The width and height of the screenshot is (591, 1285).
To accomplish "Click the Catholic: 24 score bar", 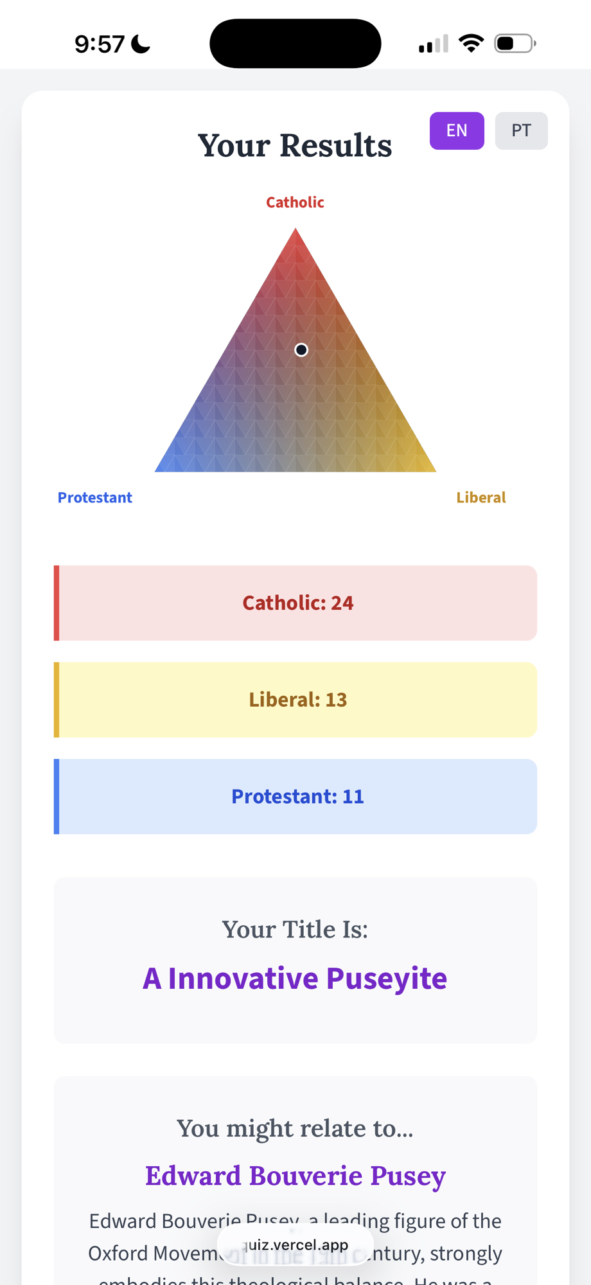I will [x=295, y=603].
